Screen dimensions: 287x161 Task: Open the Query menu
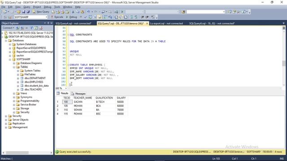tap(27, 7)
